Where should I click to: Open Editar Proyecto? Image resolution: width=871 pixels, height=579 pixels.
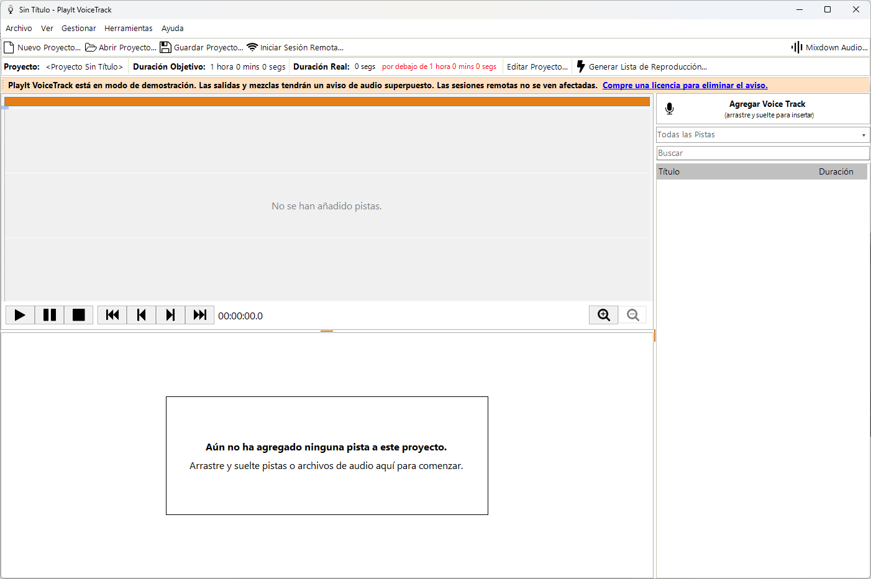tap(537, 66)
